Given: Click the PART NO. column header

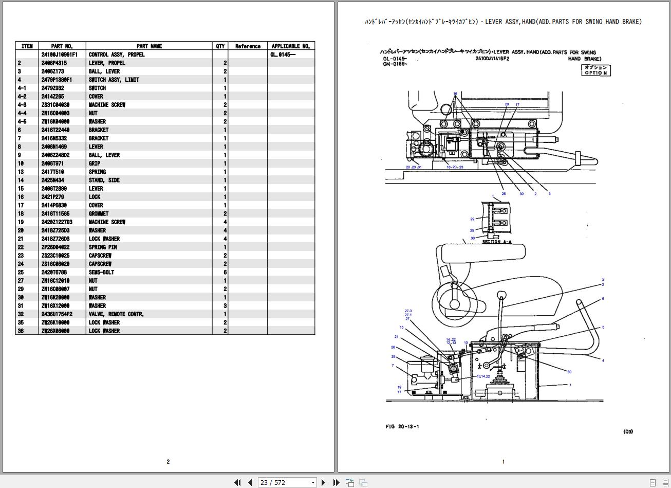Looking at the screenshot, I should click(x=61, y=46).
